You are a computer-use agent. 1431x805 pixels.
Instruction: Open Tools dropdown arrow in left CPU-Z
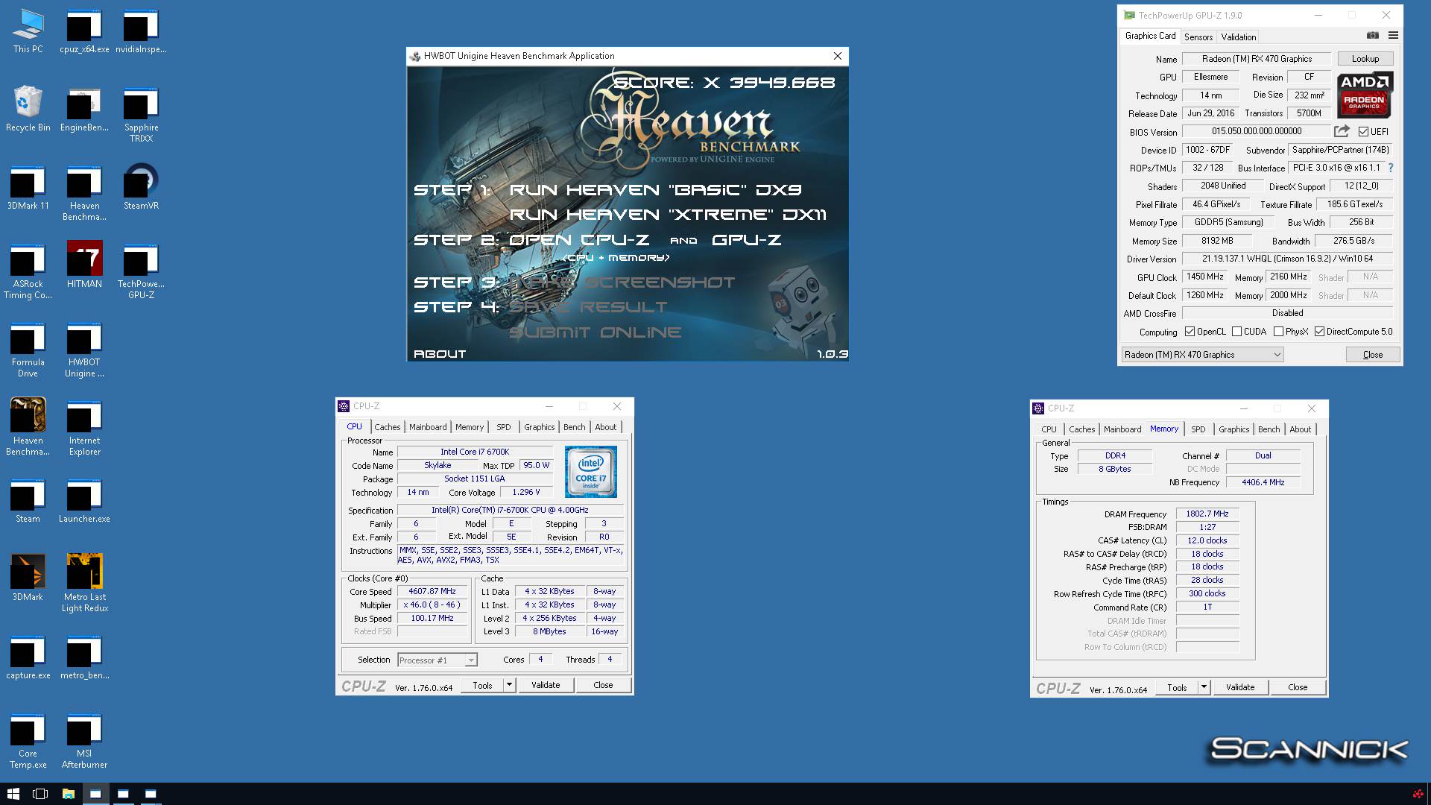coord(509,685)
